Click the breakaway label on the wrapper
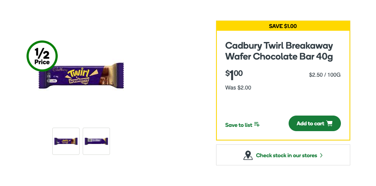This screenshot has width=376, height=186. 79,81
